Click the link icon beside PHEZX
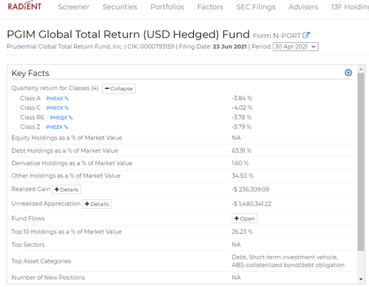The height and width of the screenshot is (287, 369). 66,127
